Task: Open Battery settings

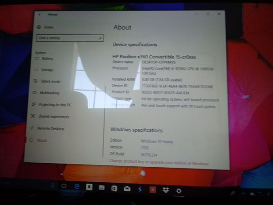Action: tap(44, 59)
